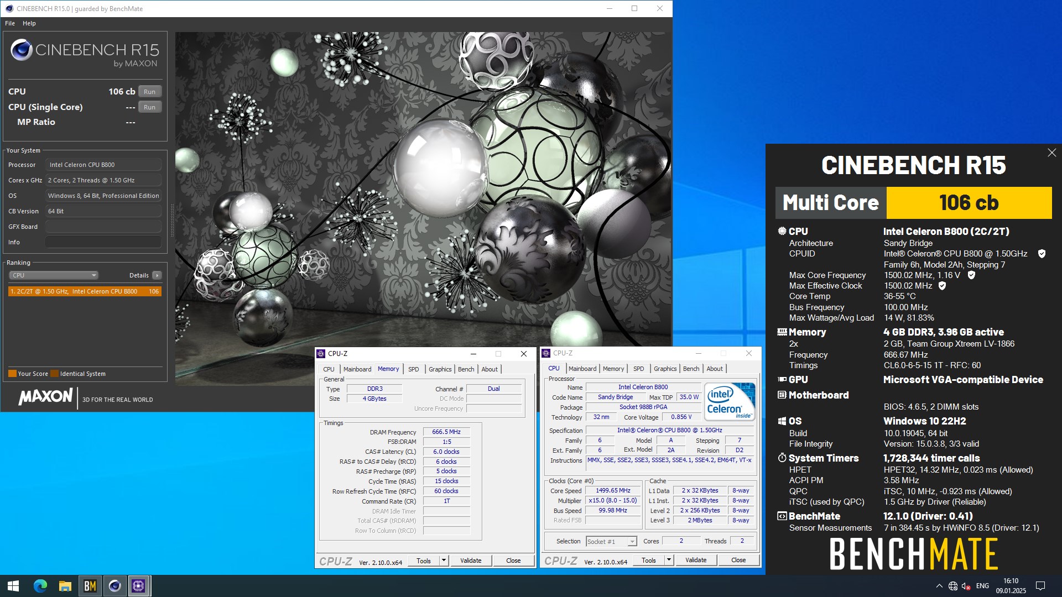Switch to CPU tab in left CPU-Z window
Viewport: 1062px width, 597px height.
(329, 369)
